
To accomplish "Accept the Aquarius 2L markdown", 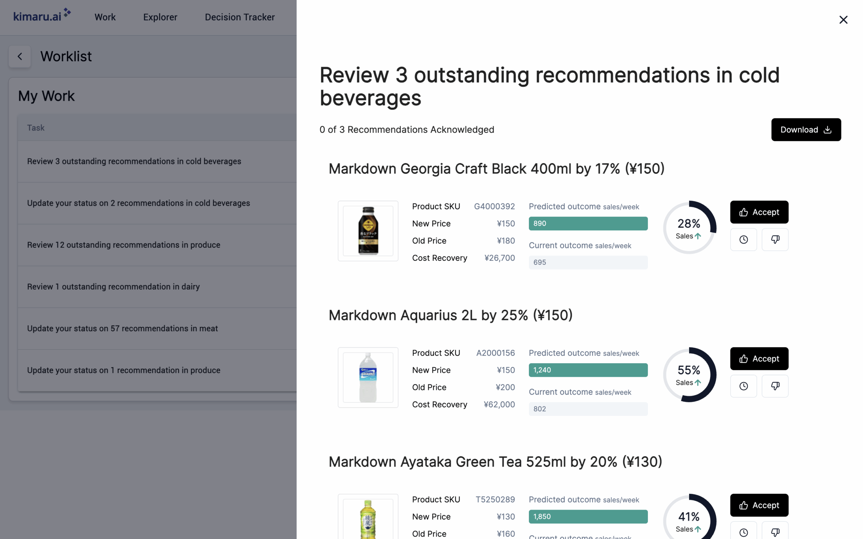I will [x=759, y=359].
